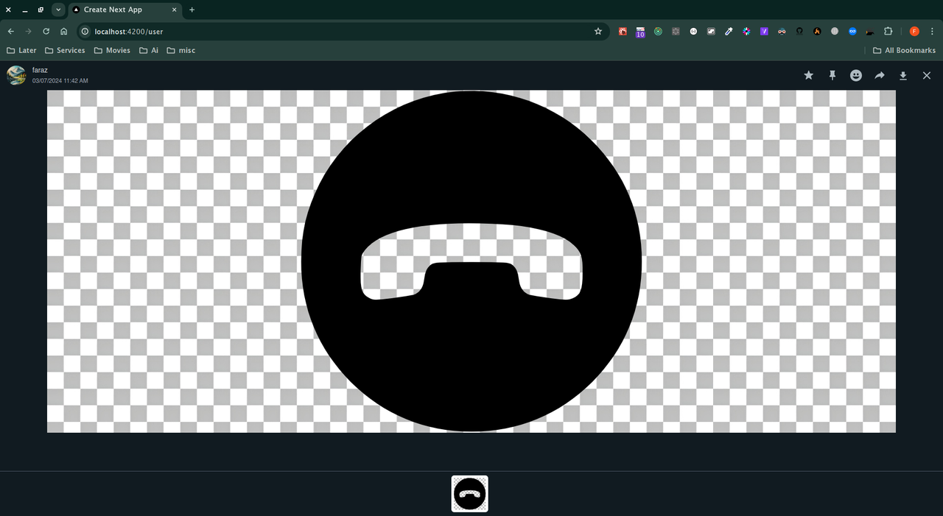Open the Movies bookmarks folder
This screenshot has width=943, height=516.
coord(112,50)
